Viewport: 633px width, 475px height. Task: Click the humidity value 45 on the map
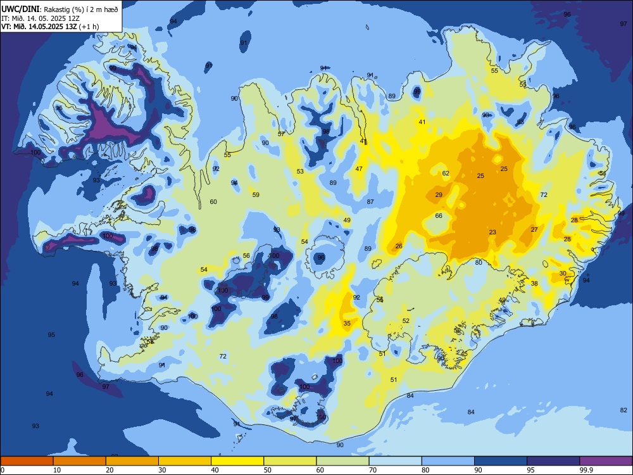pos(464,354)
